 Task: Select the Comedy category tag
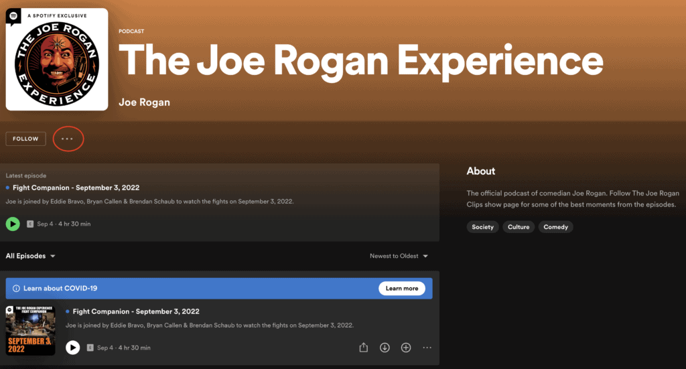(555, 227)
